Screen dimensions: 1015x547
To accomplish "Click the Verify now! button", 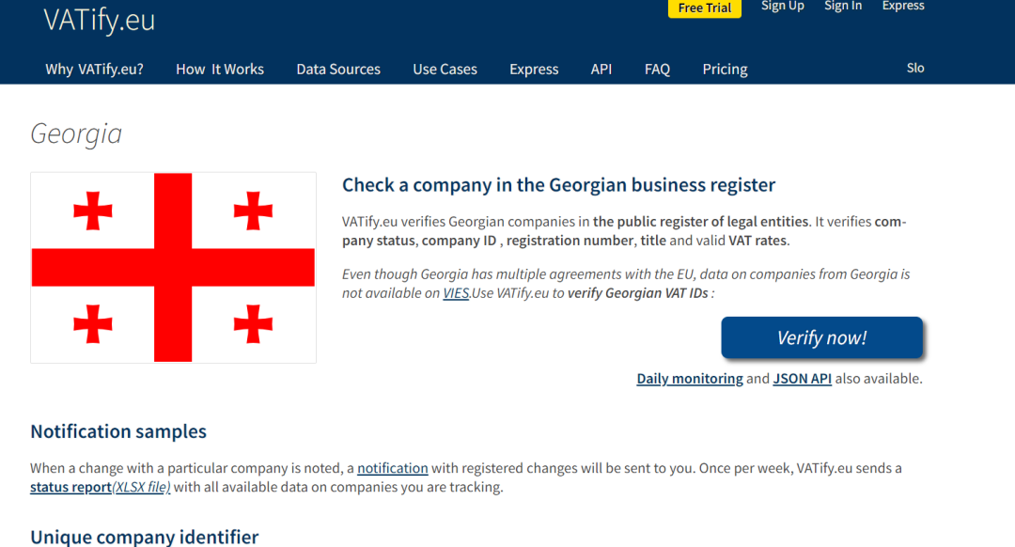I will coord(821,338).
